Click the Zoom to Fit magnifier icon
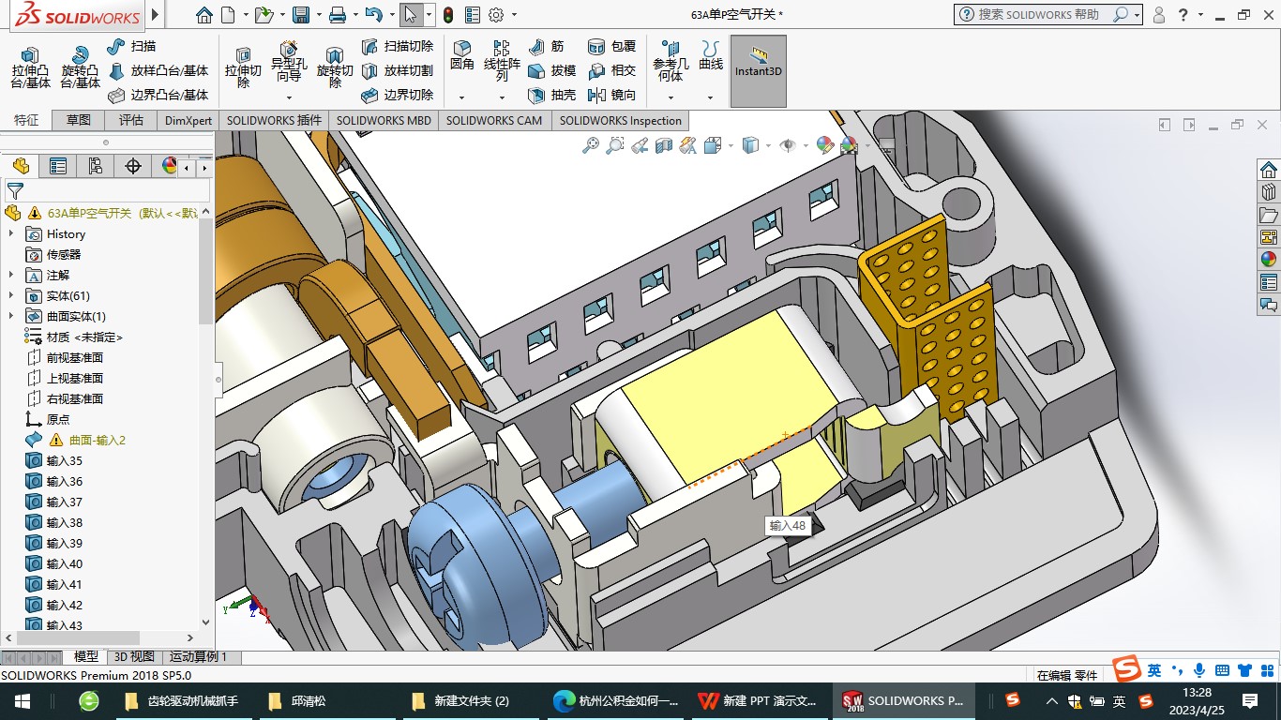 coord(591,145)
